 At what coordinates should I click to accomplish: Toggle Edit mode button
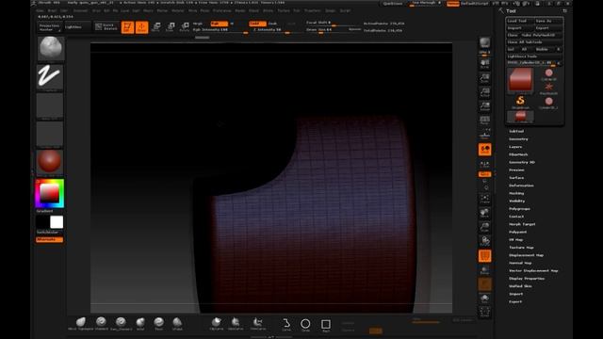tap(127, 27)
